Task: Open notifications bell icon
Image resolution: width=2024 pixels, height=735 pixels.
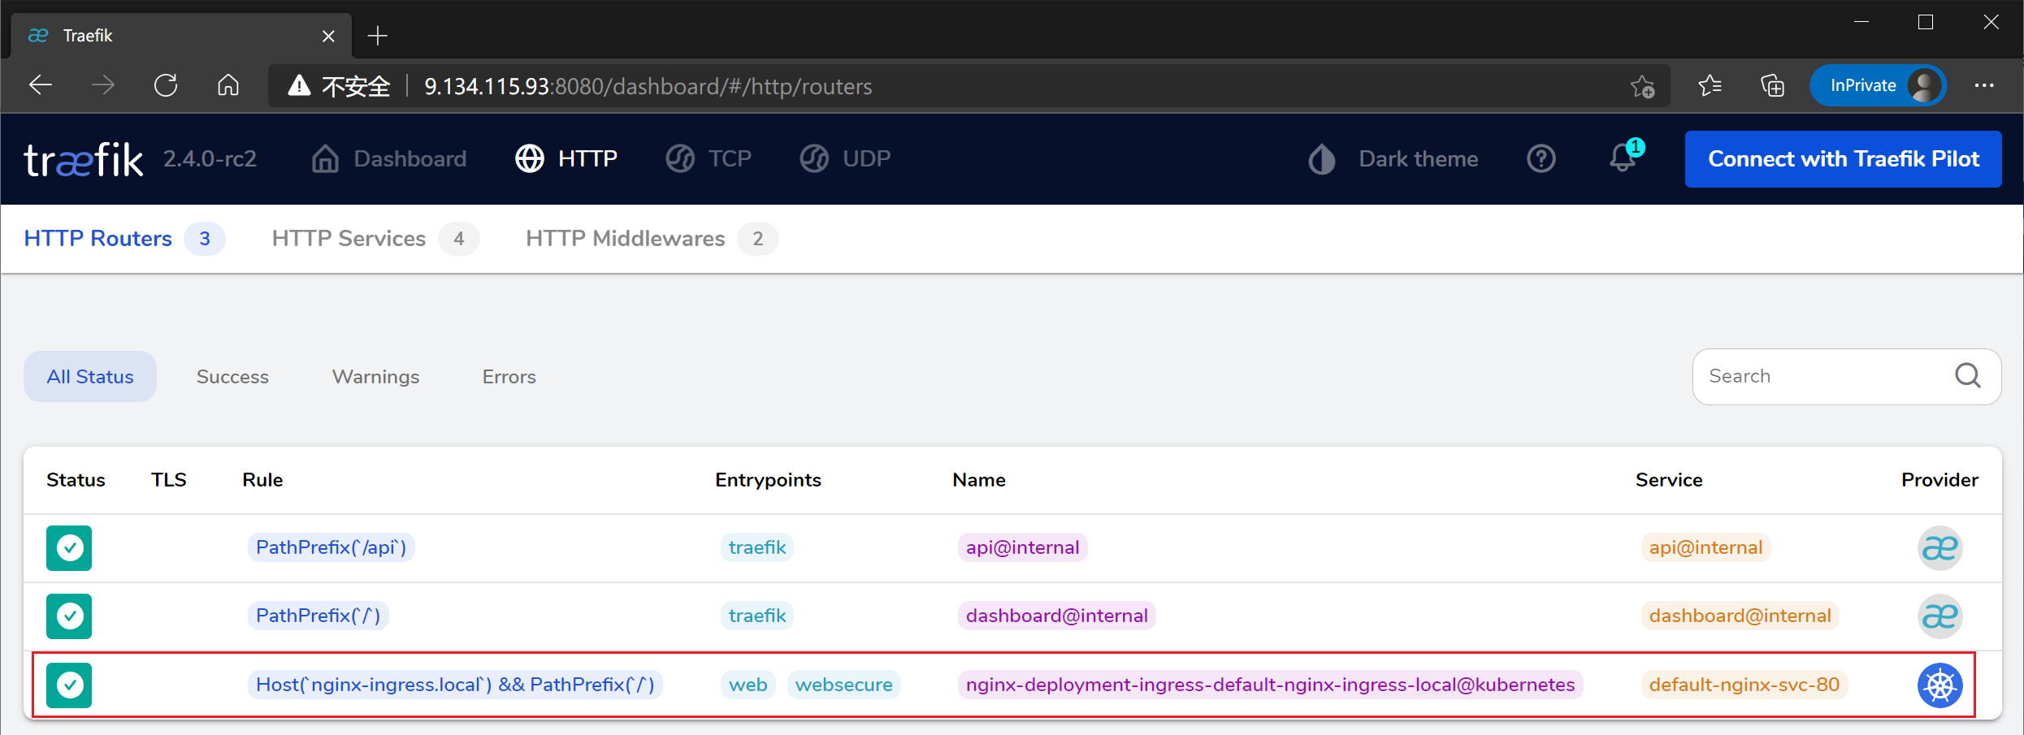Action: 1623,158
